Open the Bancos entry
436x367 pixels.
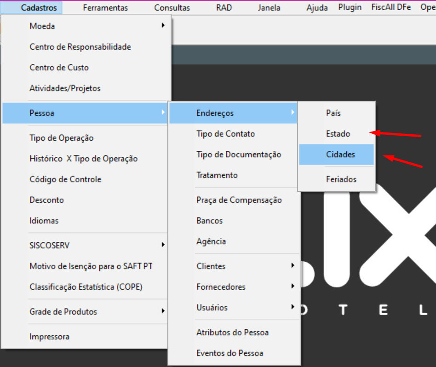235,221
